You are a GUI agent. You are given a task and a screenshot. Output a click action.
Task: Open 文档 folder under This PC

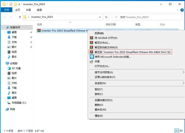(x=14, y=83)
